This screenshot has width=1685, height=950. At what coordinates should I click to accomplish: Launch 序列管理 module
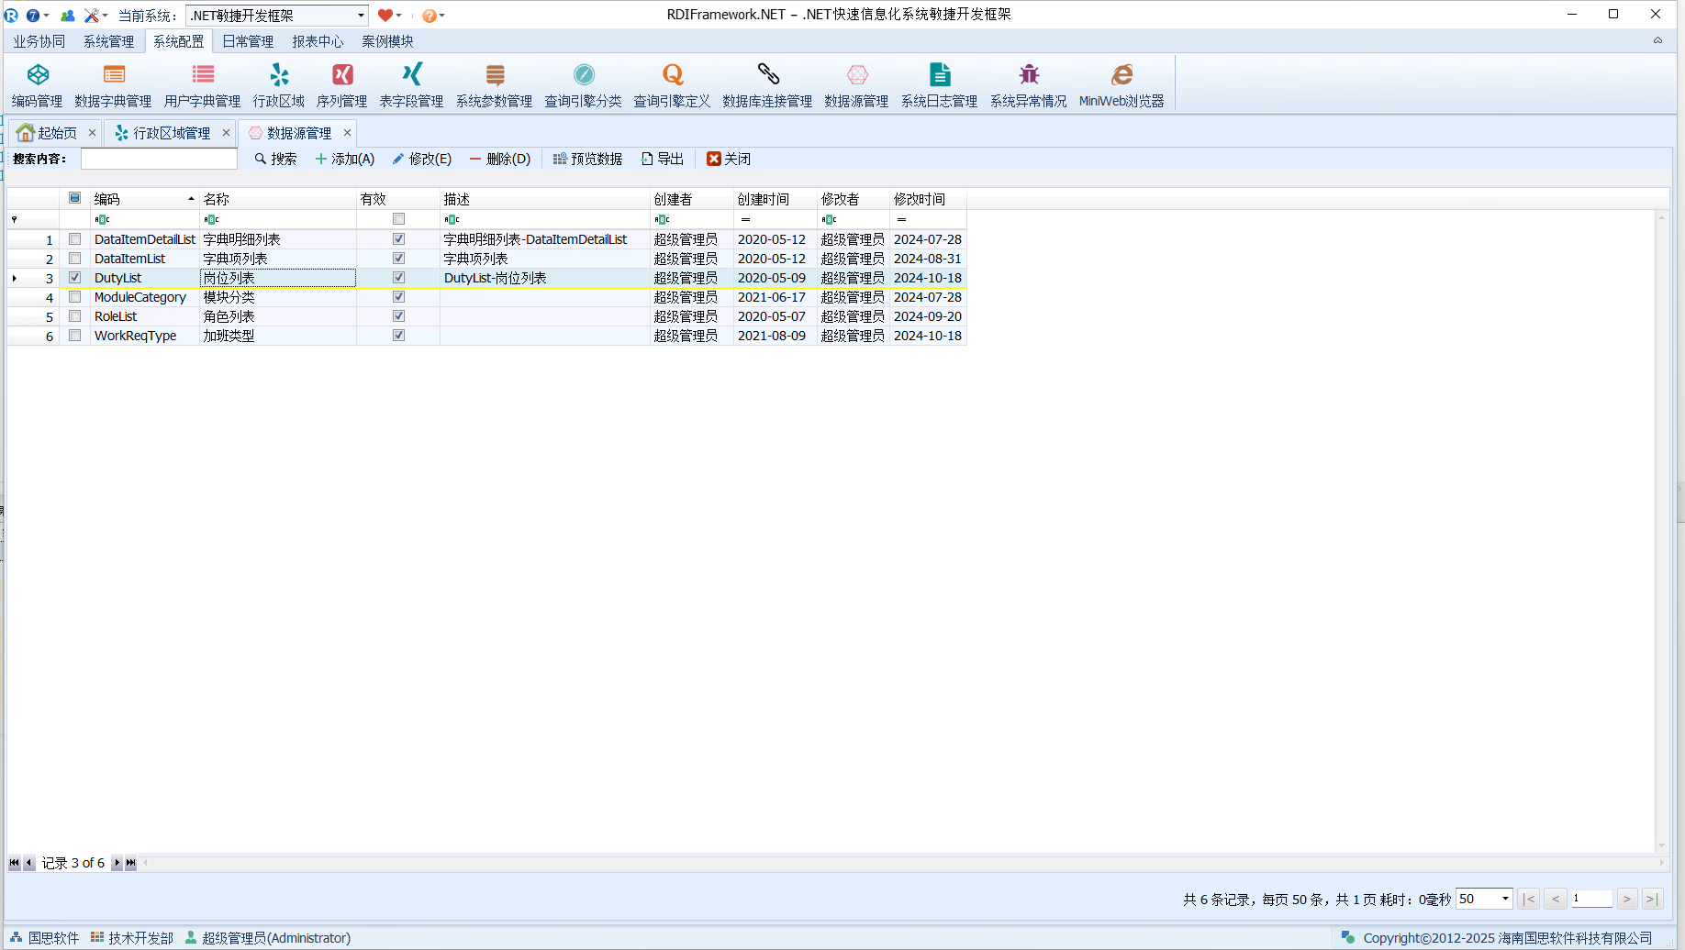[341, 85]
